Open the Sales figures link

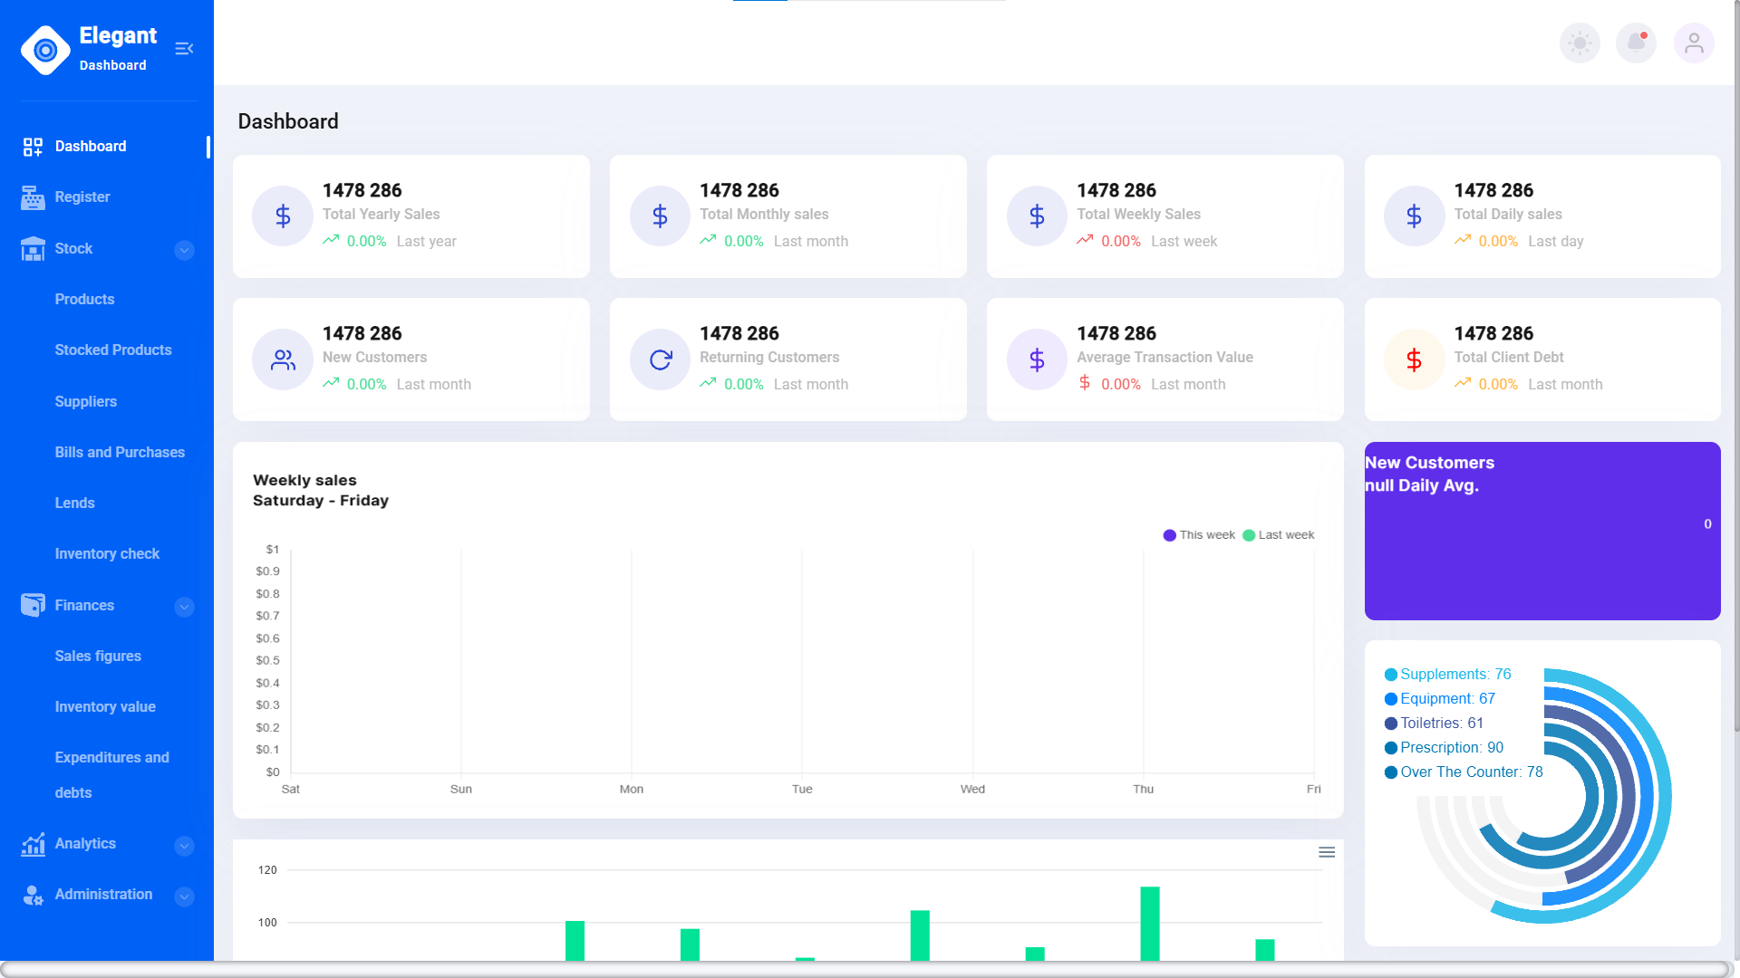(98, 656)
